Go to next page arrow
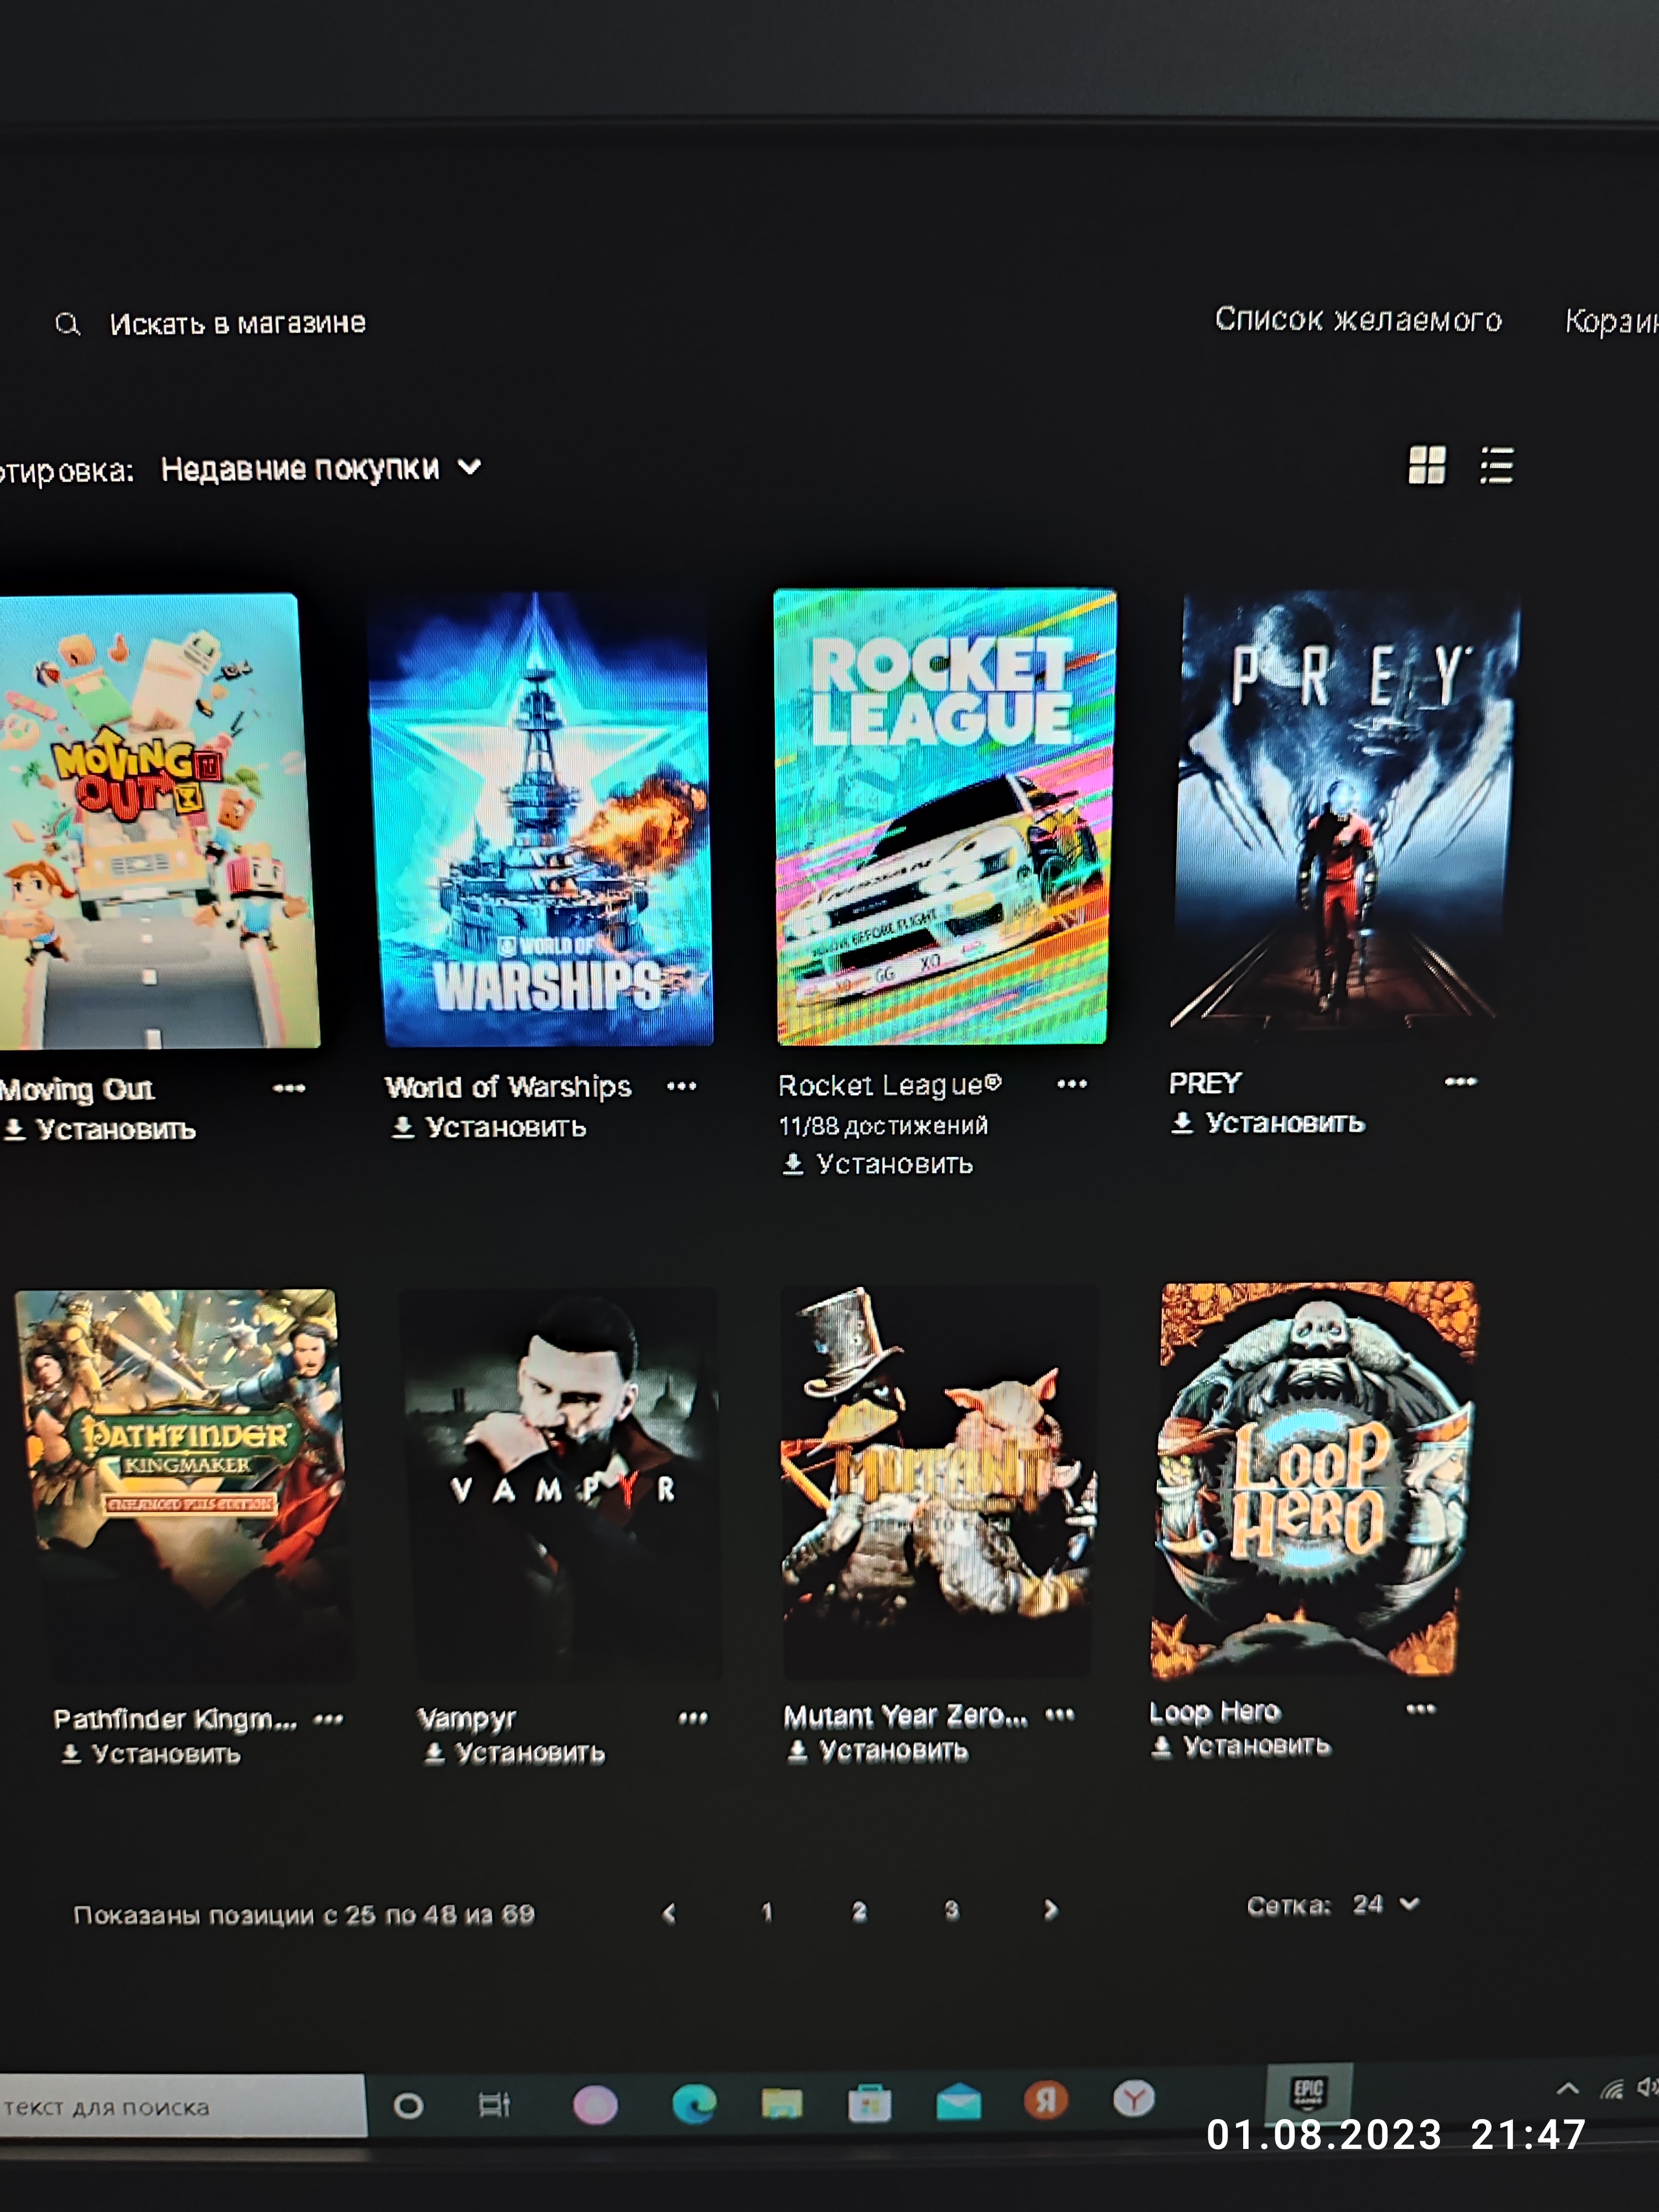 tap(1050, 1910)
